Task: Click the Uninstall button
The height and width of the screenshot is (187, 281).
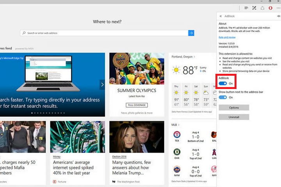Action: tap(234, 117)
